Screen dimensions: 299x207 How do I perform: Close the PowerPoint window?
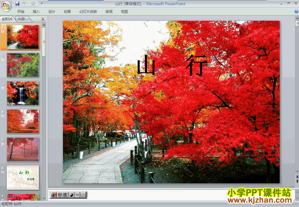pyautogui.click(x=296, y=4)
